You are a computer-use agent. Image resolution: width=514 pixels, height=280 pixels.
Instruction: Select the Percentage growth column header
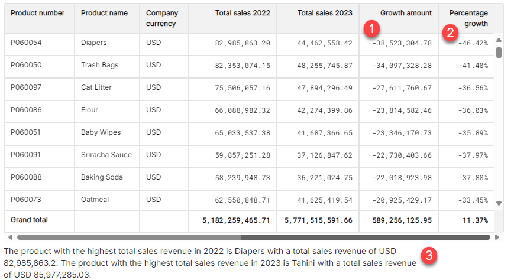[468, 18]
